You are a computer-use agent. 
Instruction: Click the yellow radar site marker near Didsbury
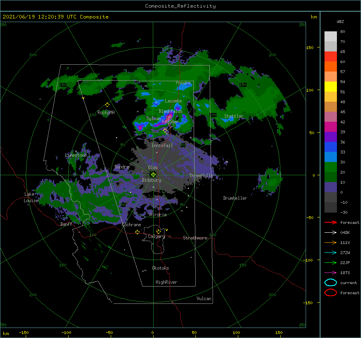tap(153, 175)
